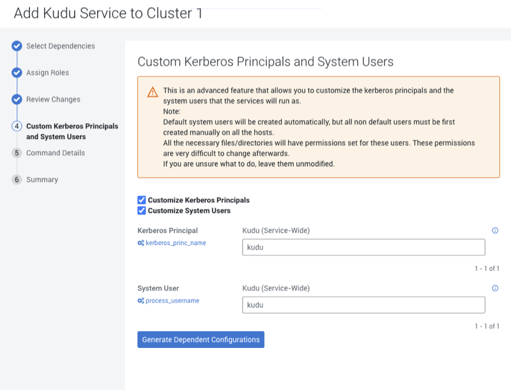Open the Command Details step
Viewport: 511px width, 390px height.
coord(55,153)
